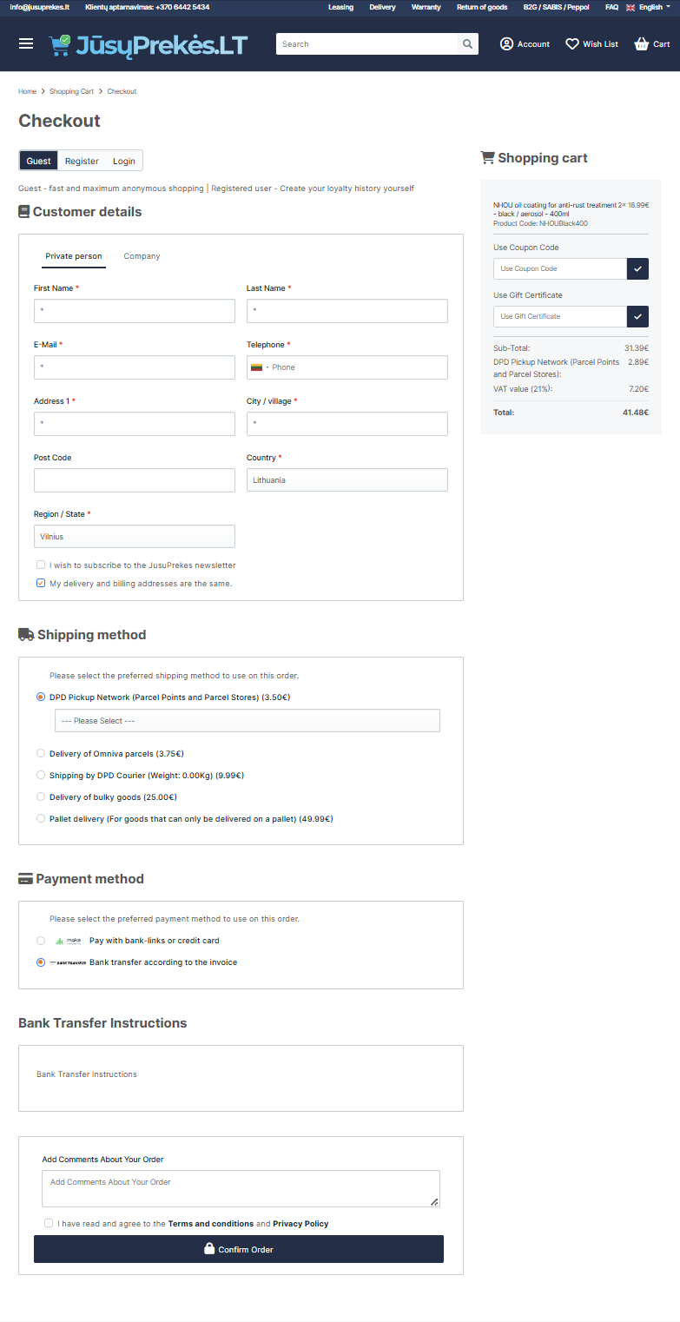Expand the English language selector
This screenshot has height=1322, width=680.
648,7
